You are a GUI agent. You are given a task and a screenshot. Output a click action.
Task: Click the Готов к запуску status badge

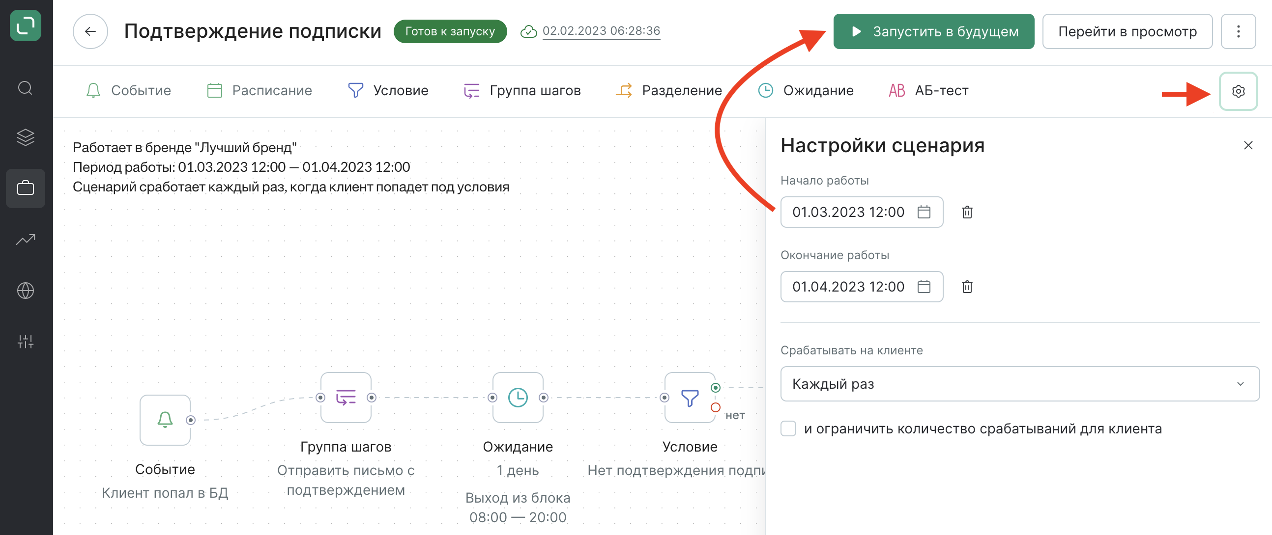point(450,31)
